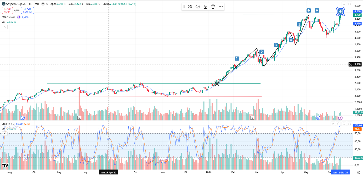The image size is (363, 175).
Task: Click the Vol 24,02M legend in main pane
Action: coord(9,22)
